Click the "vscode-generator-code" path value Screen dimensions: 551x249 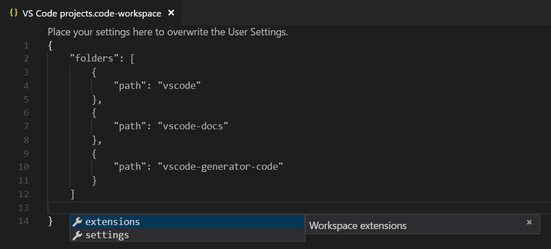pos(220,166)
